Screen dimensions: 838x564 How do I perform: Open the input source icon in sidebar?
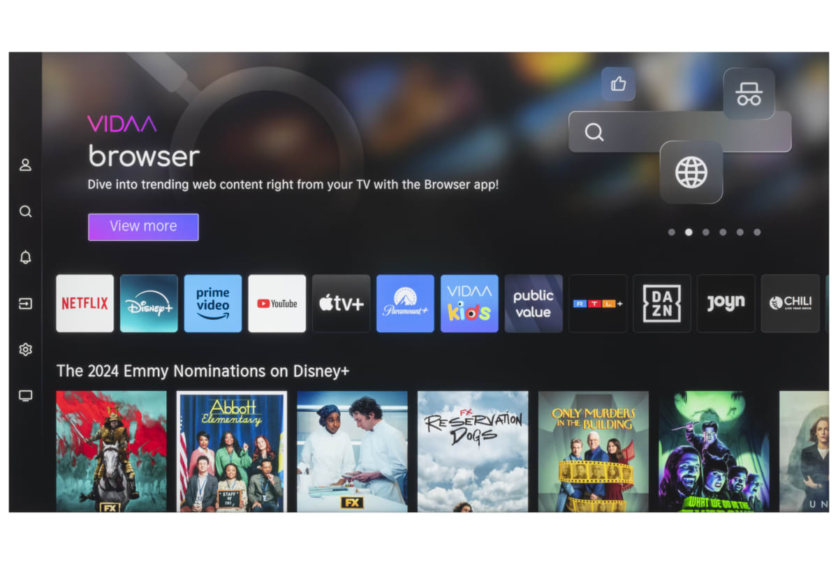(x=26, y=304)
